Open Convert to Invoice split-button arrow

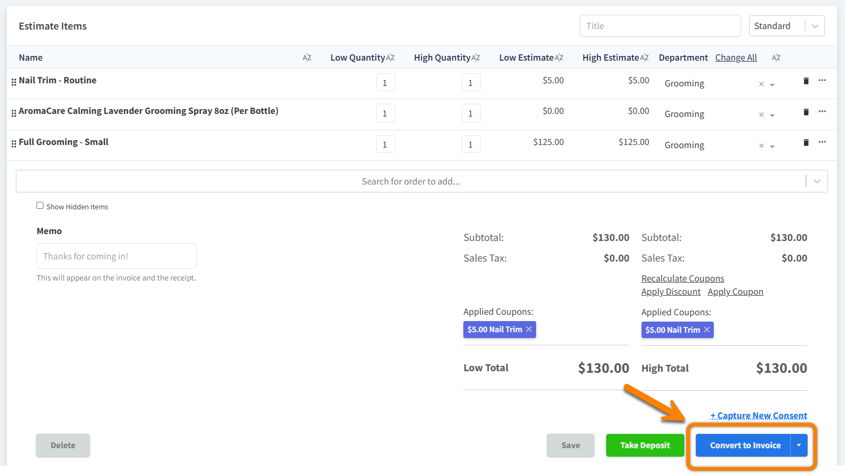799,446
